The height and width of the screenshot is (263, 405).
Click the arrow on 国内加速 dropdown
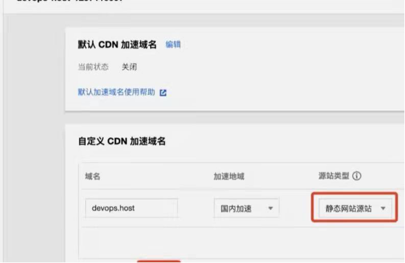270,208
